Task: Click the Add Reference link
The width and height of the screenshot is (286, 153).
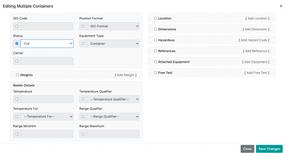Action: 256,51
